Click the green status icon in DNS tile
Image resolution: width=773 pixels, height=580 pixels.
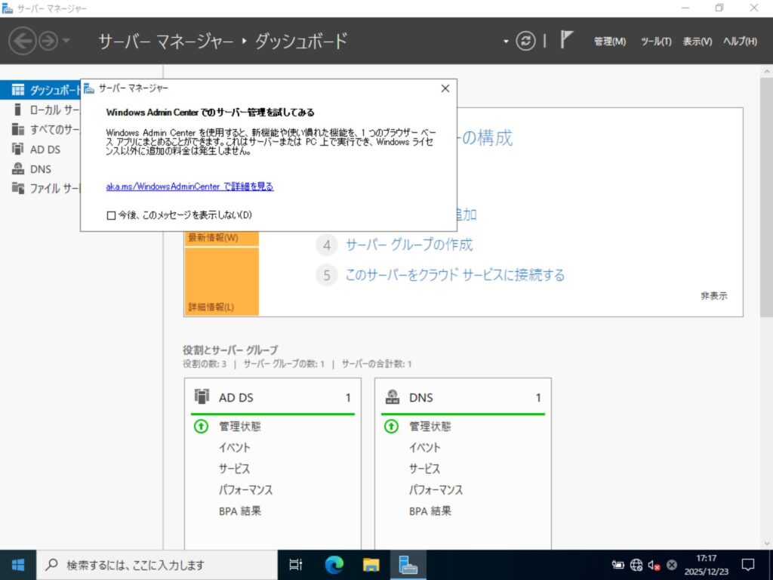[391, 426]
